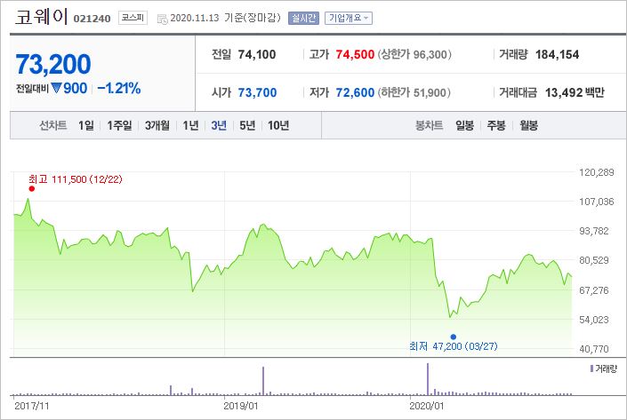Click the 67,276 y-axis label
This screenshot has width=627, height=420.
point(594,290)
